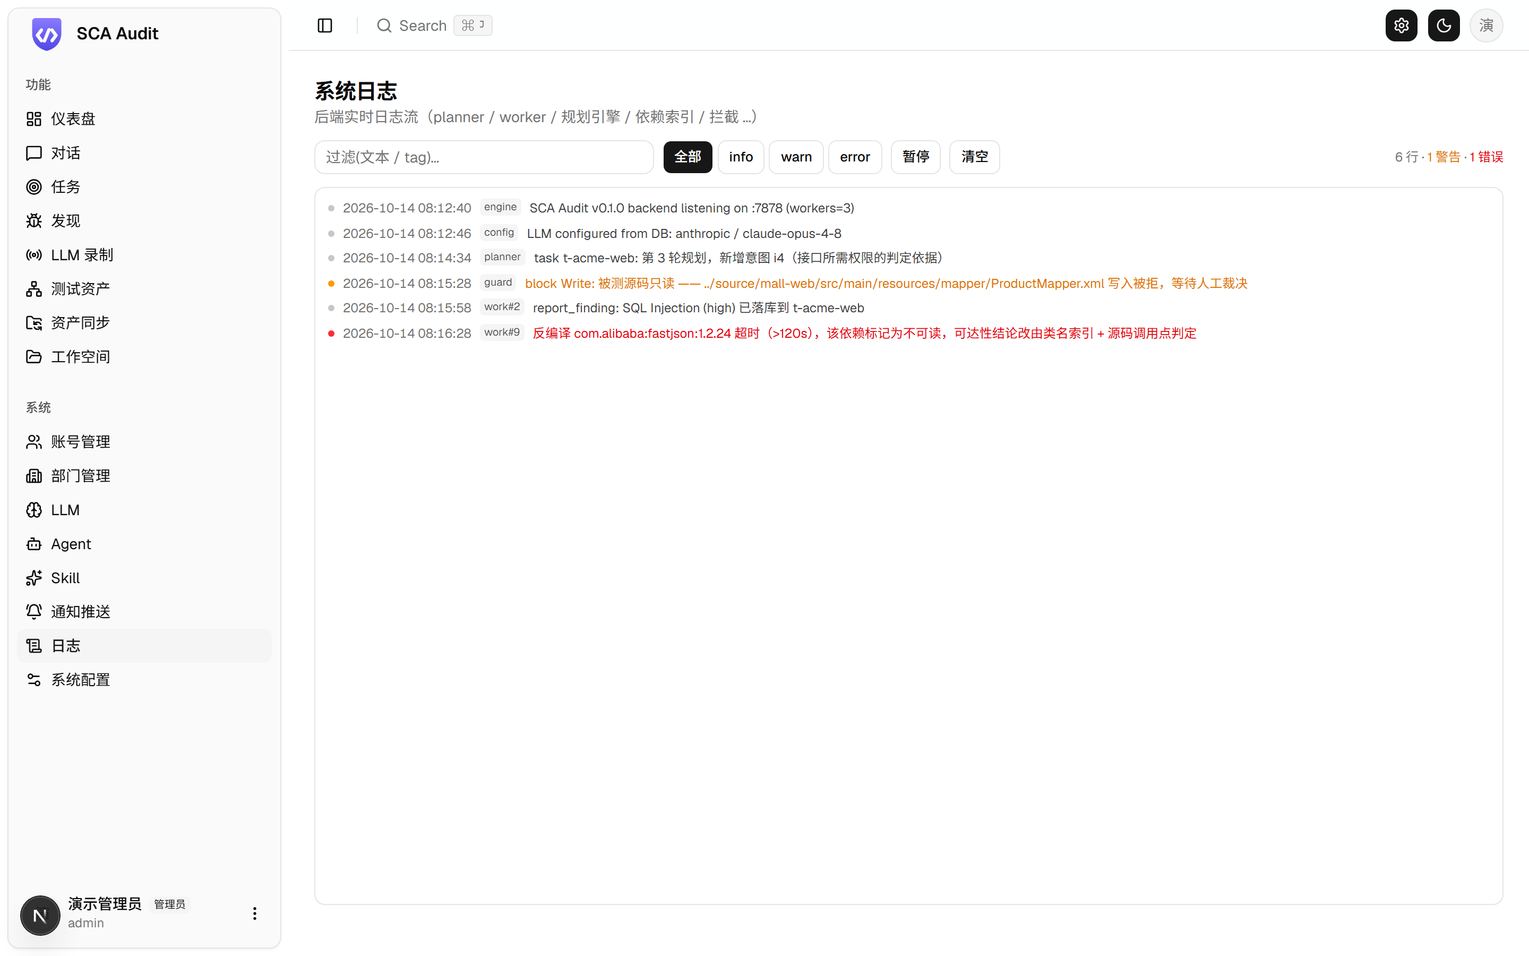Viewport: 1529px width, 956px height.
Task: Filter logs by error level
Action: pyautogui.click(x=855, y=157)
